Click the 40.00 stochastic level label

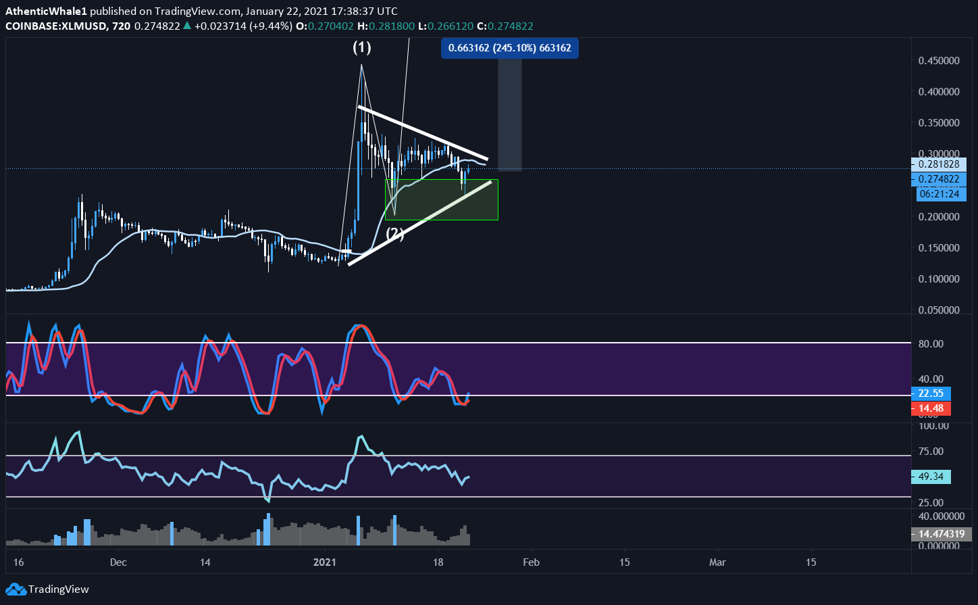[929, 379]
